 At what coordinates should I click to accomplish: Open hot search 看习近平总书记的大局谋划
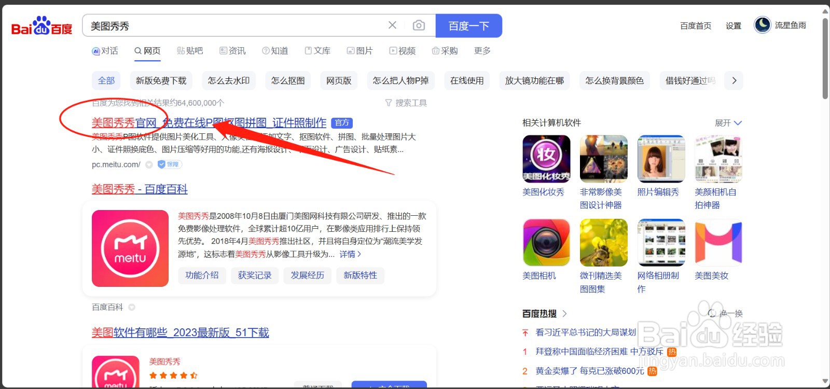(586, 332)
